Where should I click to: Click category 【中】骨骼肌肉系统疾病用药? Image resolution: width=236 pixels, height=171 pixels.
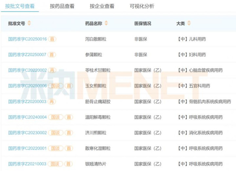tap(204, 101)
